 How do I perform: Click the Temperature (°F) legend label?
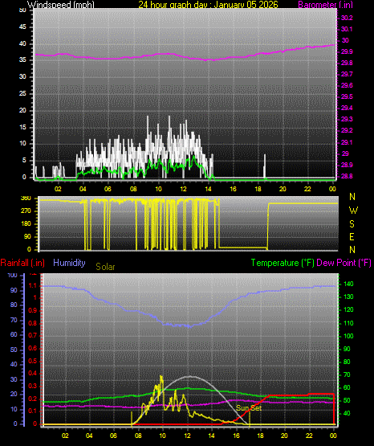[283, 263]
